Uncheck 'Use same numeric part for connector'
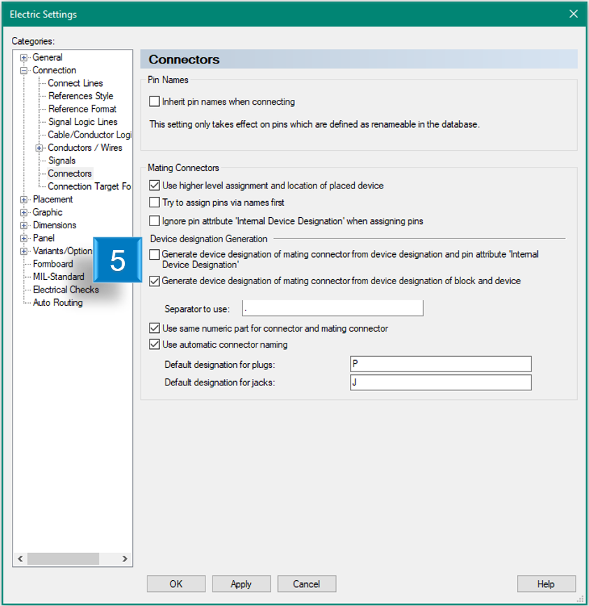The width and height of the screenshot is (589, 606). click(154, 327)
